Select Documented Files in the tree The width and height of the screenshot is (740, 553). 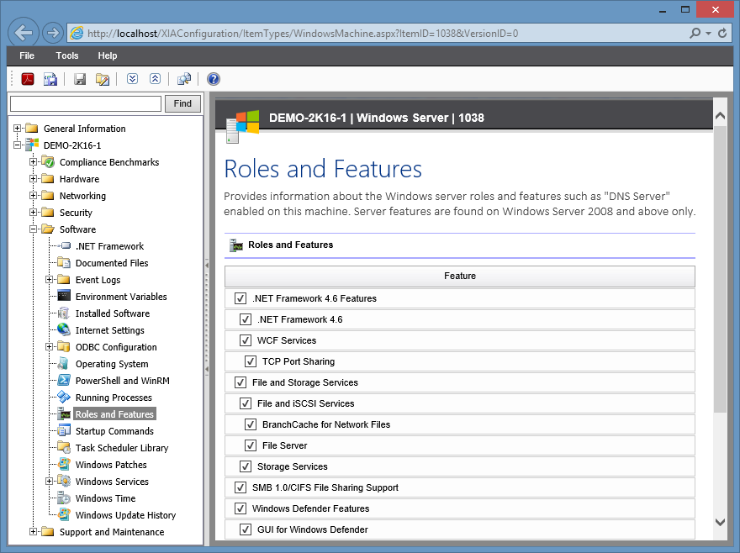click(112, 263)
